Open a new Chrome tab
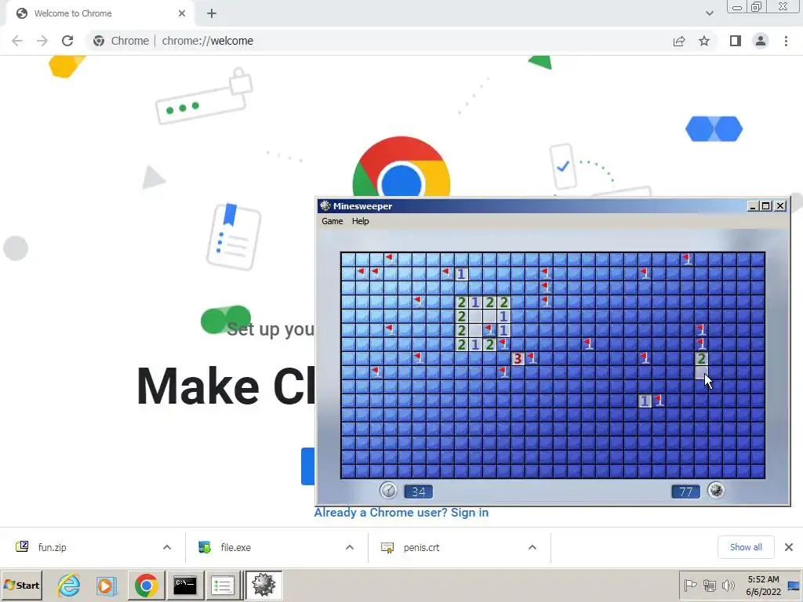The width and height of the screenshot is (803, 602). 212,13
